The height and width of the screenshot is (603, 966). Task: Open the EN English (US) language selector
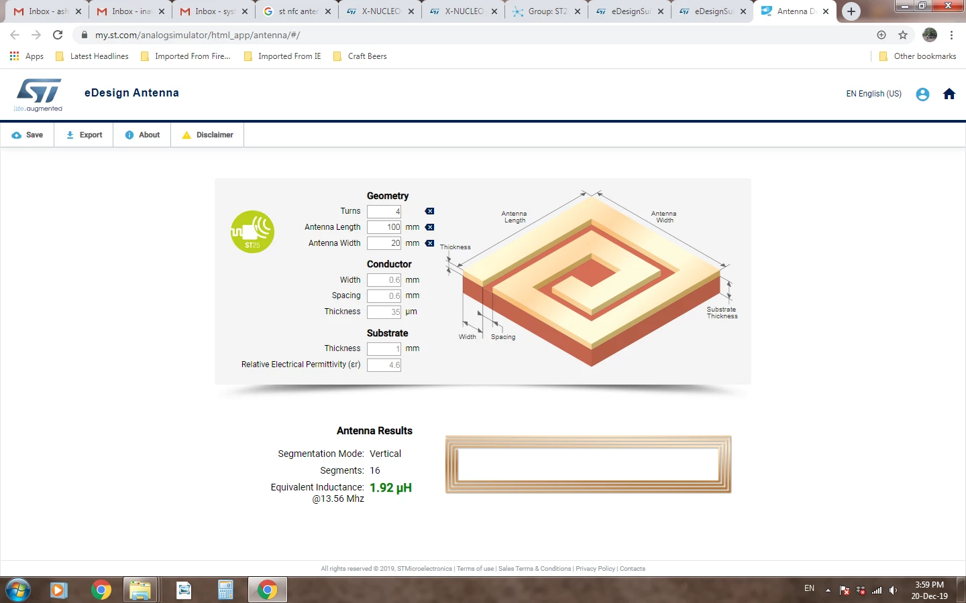coord(873,94)
